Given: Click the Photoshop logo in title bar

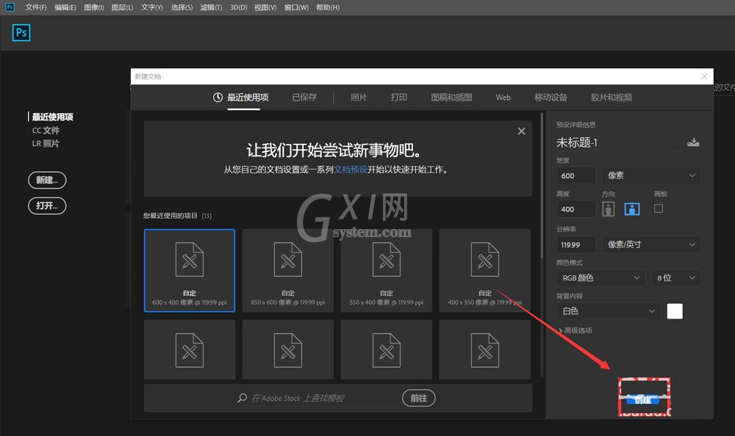Looking at the screenshot, I should point(10,7).
